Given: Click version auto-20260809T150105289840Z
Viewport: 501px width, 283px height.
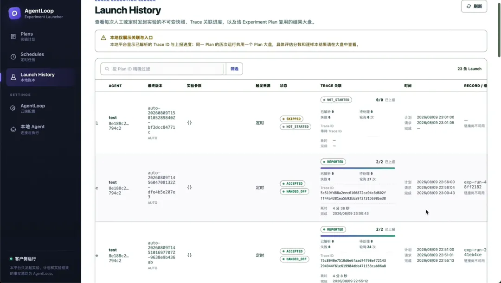Looking at the screenshot, I should (x=161, y=120).
